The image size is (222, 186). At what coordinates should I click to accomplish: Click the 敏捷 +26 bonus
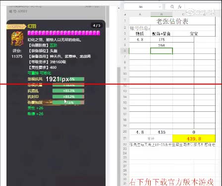[x=35, y=114]
